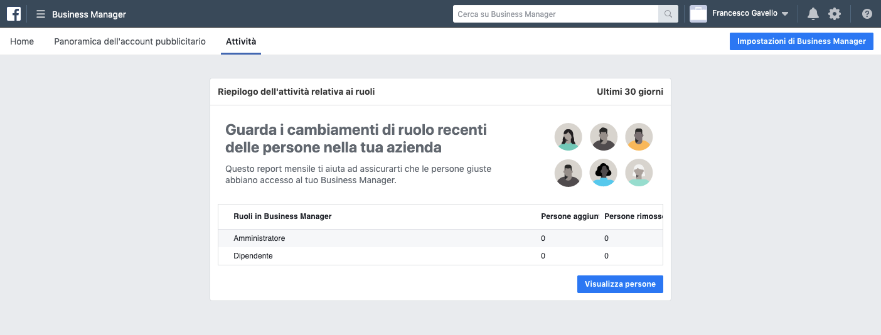Click the avatar with blue shirt

[604, 173]
